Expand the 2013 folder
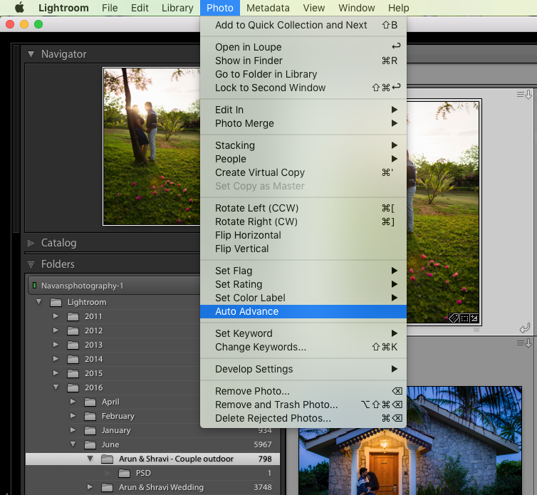The width and height of the screenshot is (537, 495). tap(56, 344)
